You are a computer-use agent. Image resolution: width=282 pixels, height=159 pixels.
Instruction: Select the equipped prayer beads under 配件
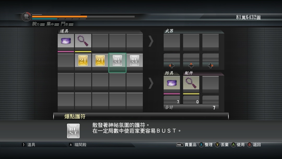tap(191, 83)
